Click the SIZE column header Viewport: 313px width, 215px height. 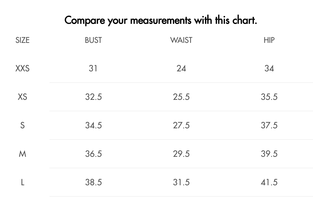click(22, 40)
